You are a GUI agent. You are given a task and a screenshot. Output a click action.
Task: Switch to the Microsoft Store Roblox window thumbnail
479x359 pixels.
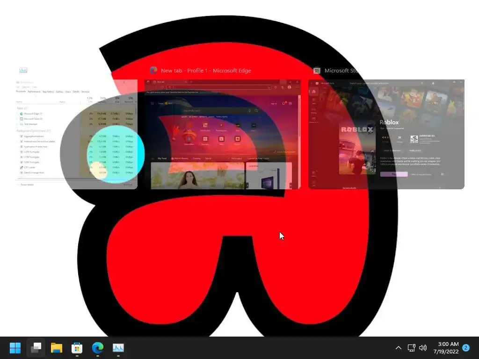(386, 134)
